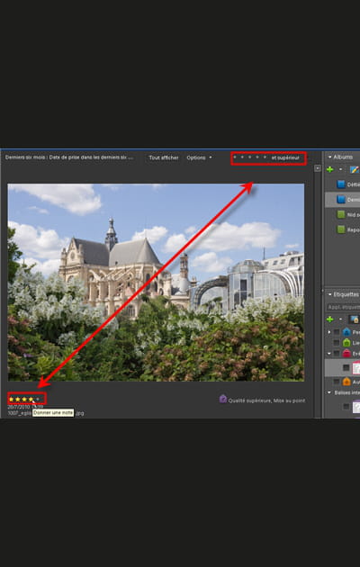Select the 'Nid' green album
The width and height of the screenshot is (360, 567).
point(341,215)
